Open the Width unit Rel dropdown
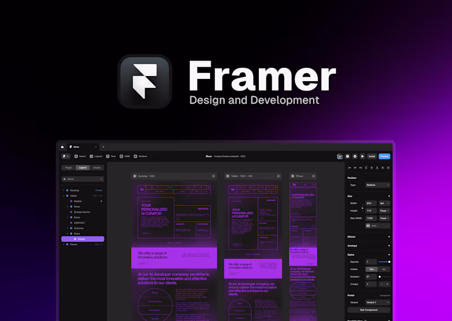 point(385,203)
